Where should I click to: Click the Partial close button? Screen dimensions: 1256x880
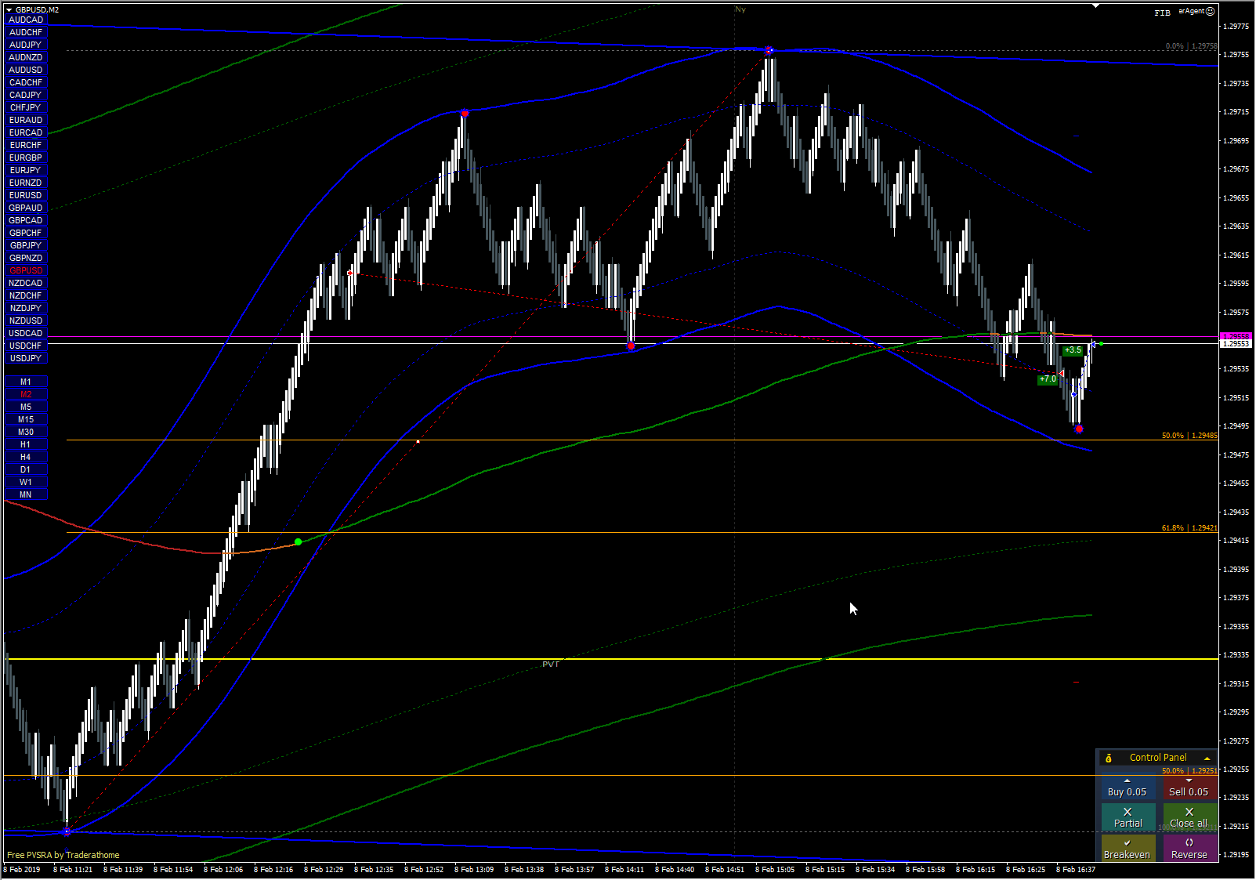(x=1128, y=817)
